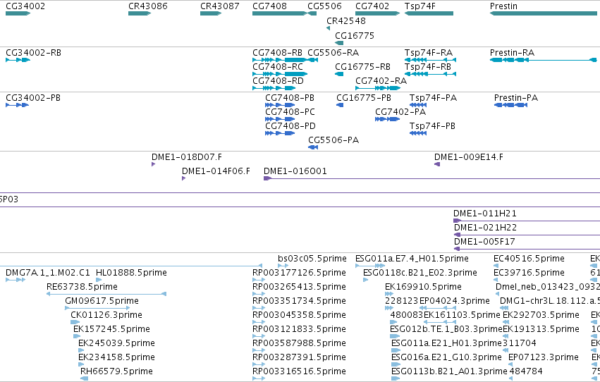
Task: Select EST RP003351734.5prime
Action: coord(259,308)
